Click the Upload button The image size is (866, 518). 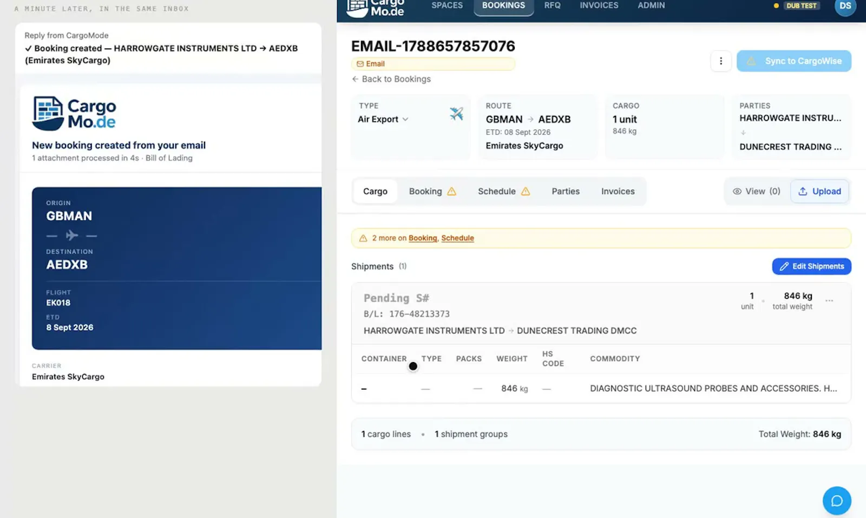(x=819, y=191)
